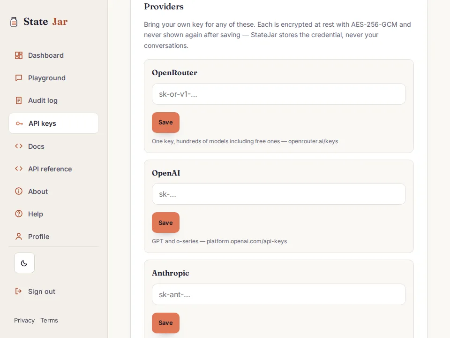The height and width of the screenshot is (338, 450).
Task: Save the Anthropic API key
Action: click(x=165, y=323)
